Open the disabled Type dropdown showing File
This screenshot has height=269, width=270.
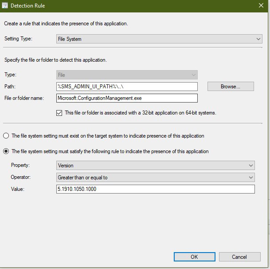(x=127, y=75)
